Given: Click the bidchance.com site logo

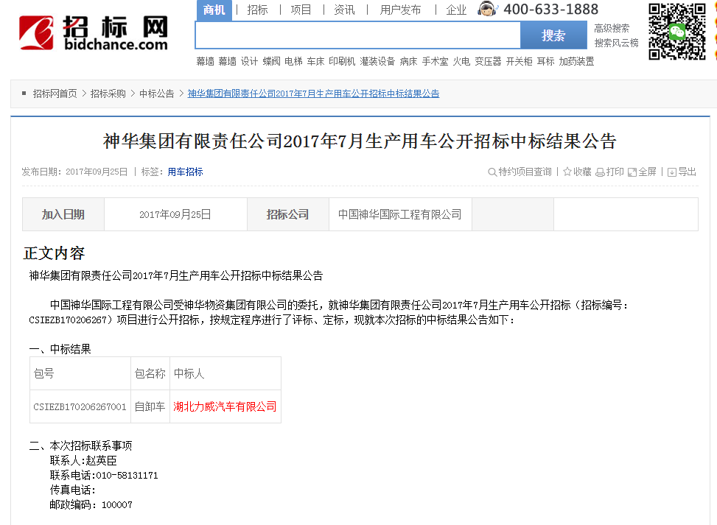Looking at the screenshot, I should click(94, 32).
